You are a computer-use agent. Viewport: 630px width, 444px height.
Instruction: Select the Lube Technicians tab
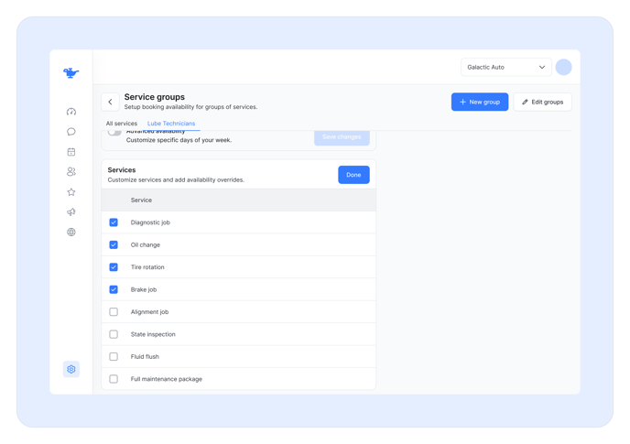pyautogui.click(x=171, y=124)
